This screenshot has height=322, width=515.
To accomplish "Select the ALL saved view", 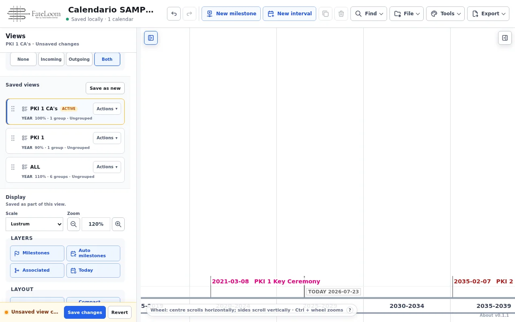I will (x=65, y=170).
